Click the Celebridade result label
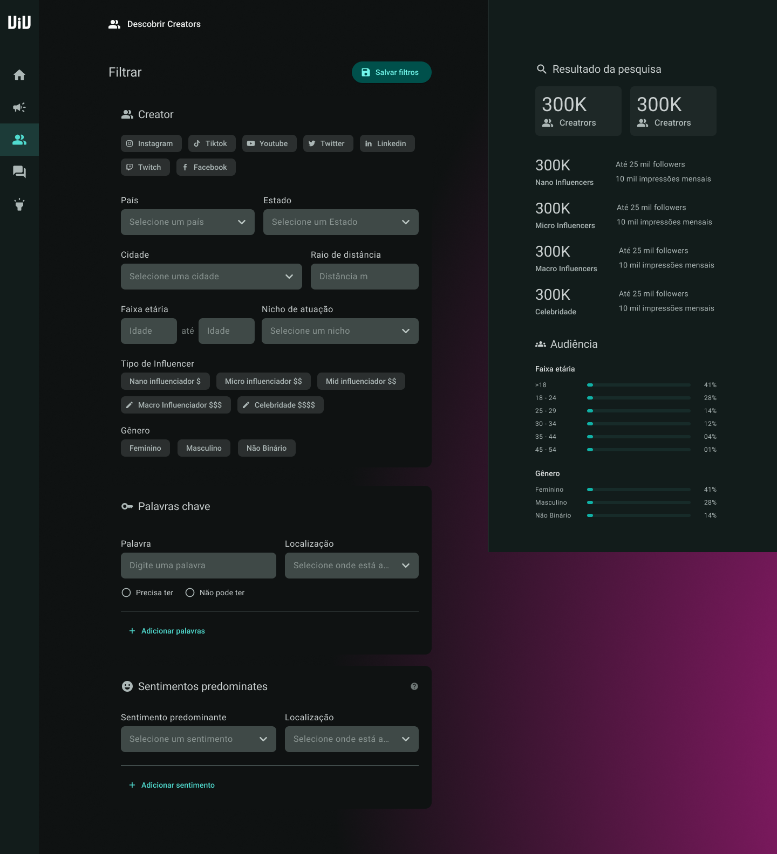 [556, 312]
